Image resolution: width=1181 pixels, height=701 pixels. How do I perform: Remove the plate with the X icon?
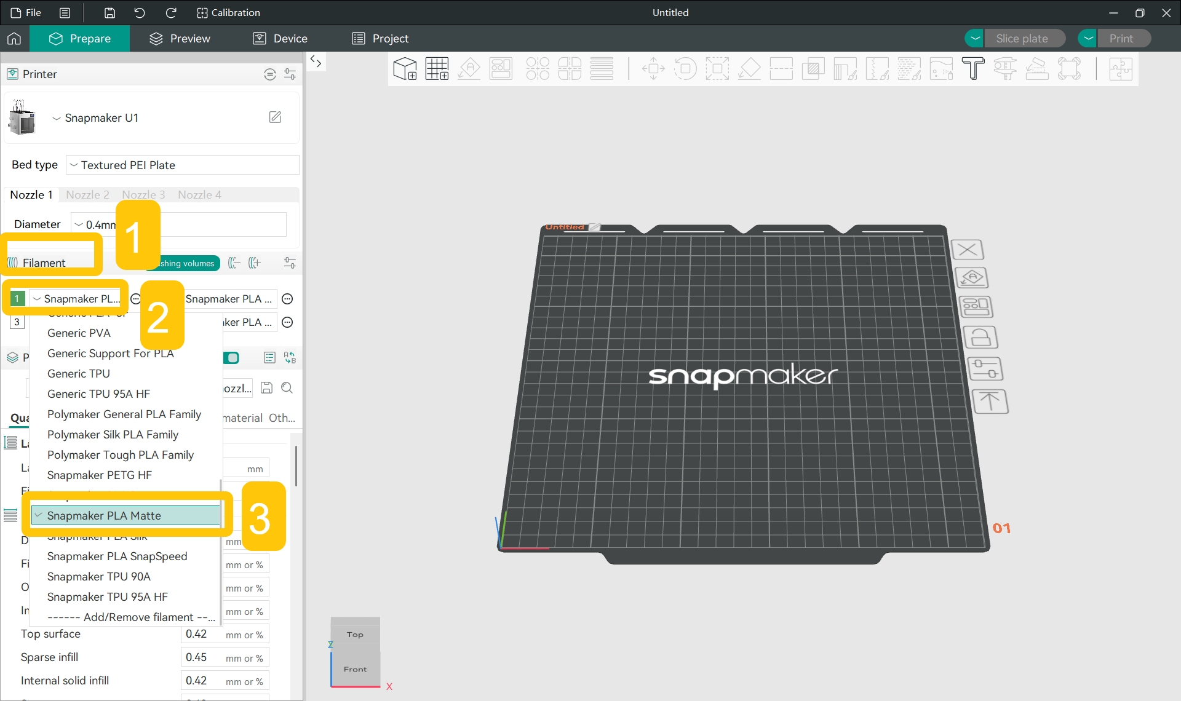968,250
